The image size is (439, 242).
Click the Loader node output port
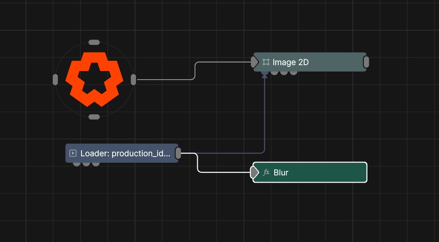click(178, 153)
